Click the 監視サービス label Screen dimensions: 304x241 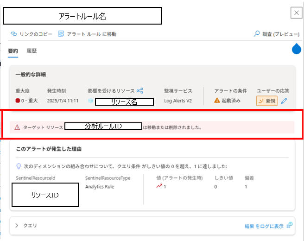178,91
